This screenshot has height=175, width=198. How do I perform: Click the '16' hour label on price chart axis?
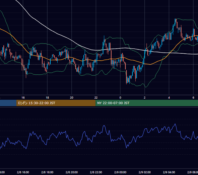click(x=23, y=98)
